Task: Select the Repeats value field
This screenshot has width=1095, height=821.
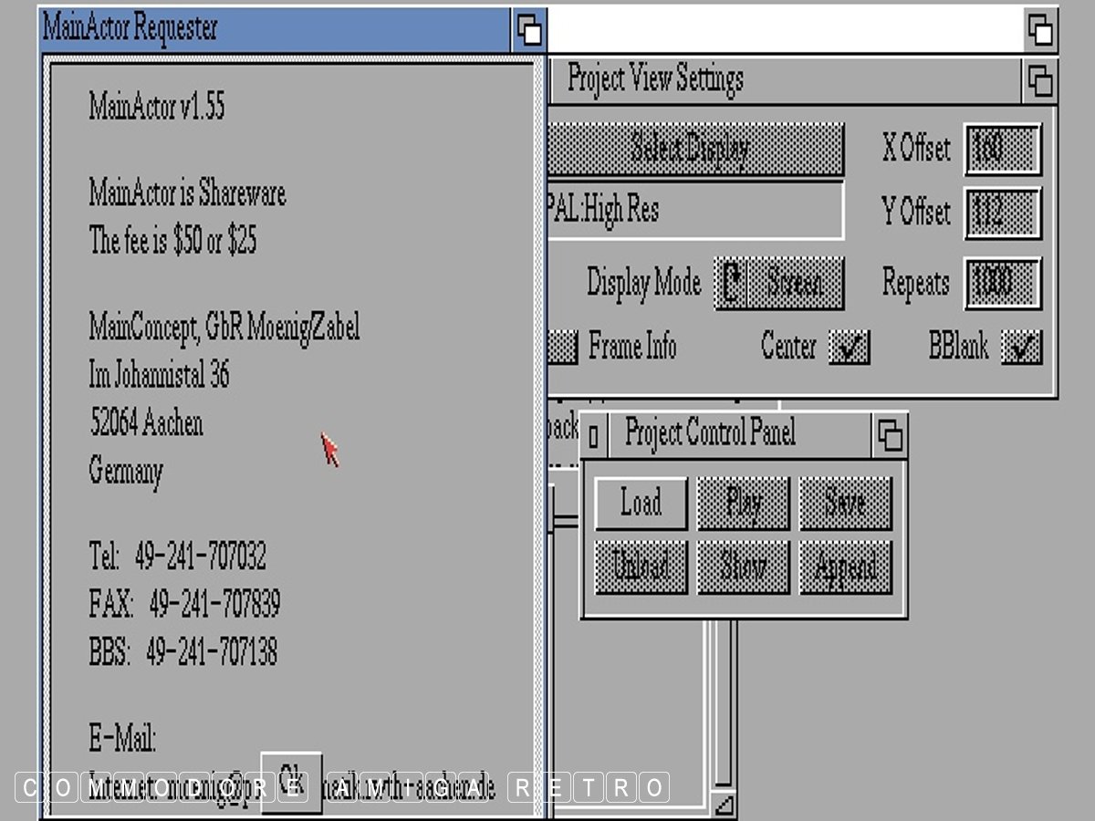Action: 1003,284
